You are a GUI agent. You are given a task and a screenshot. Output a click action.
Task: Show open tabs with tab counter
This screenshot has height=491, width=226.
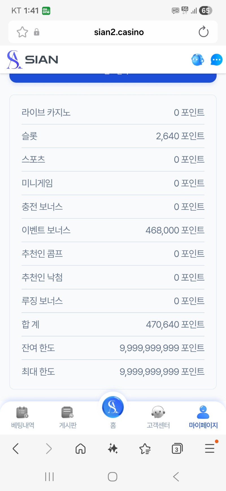(x=177, y=449)
